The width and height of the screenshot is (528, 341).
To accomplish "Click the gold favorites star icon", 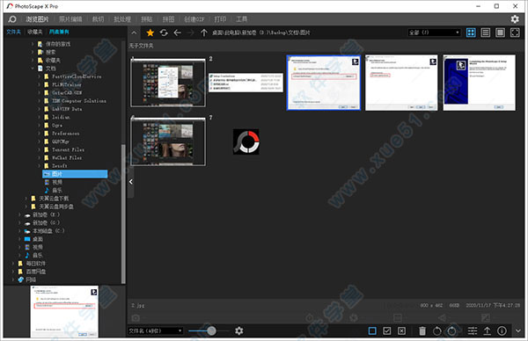I will pos(150,33).
